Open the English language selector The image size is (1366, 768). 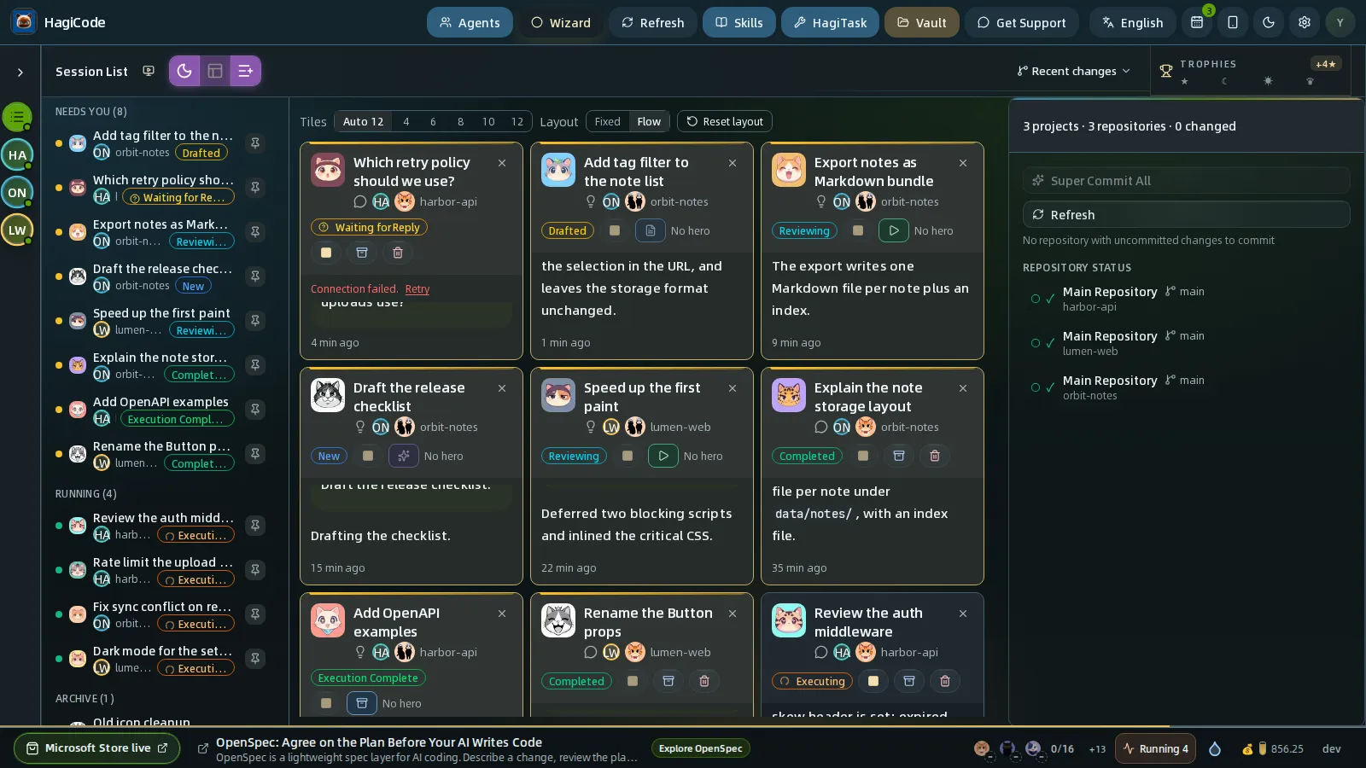pyautogui.click(x=1132, y=22)
